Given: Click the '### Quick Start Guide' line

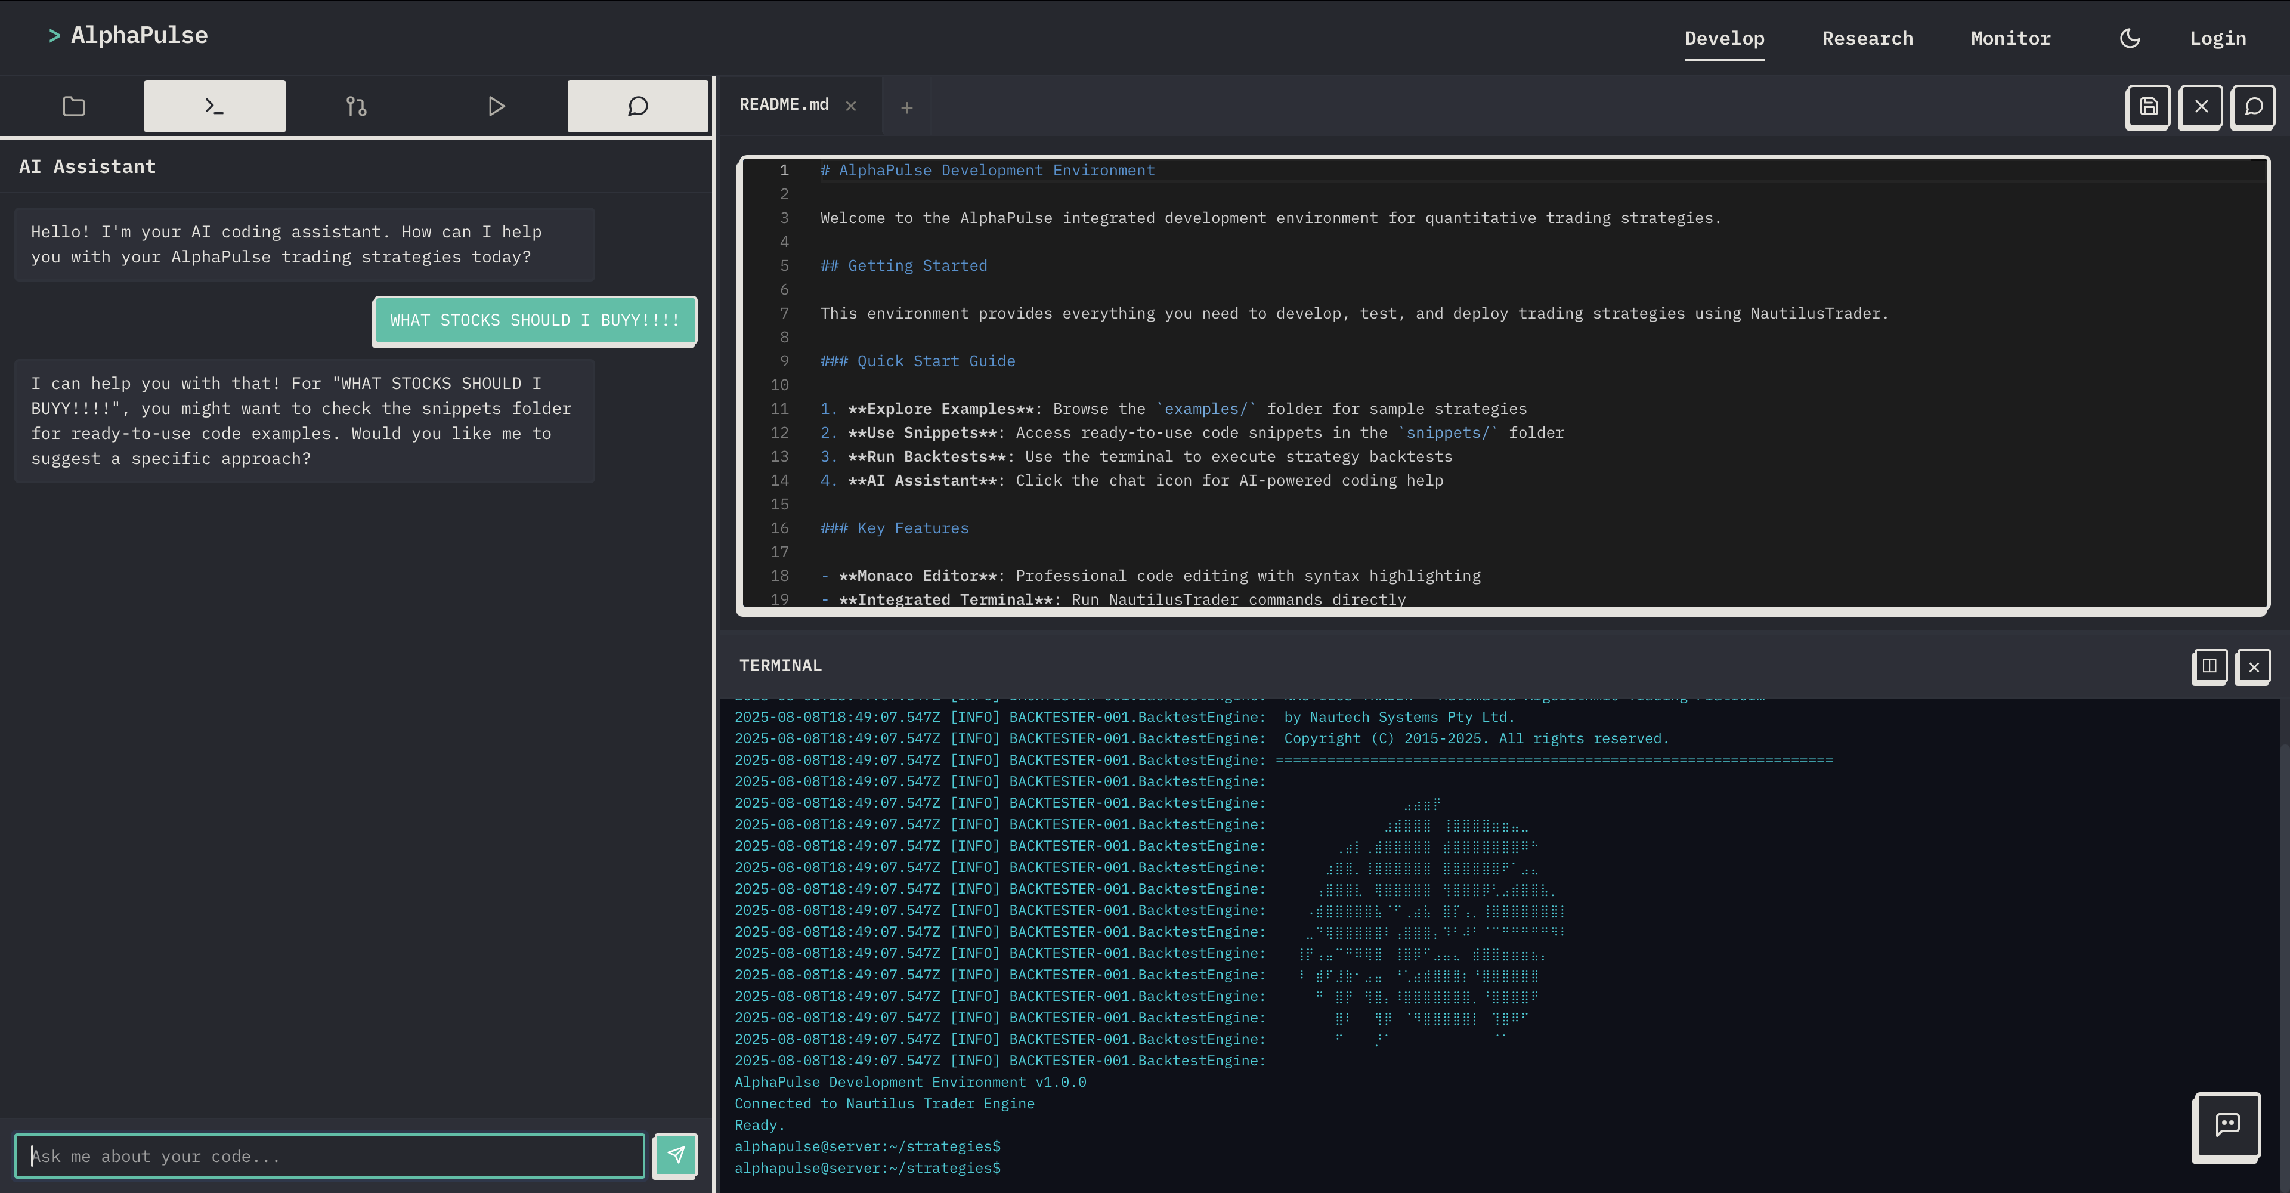Looking at the screenshot, I should [917, 361].
